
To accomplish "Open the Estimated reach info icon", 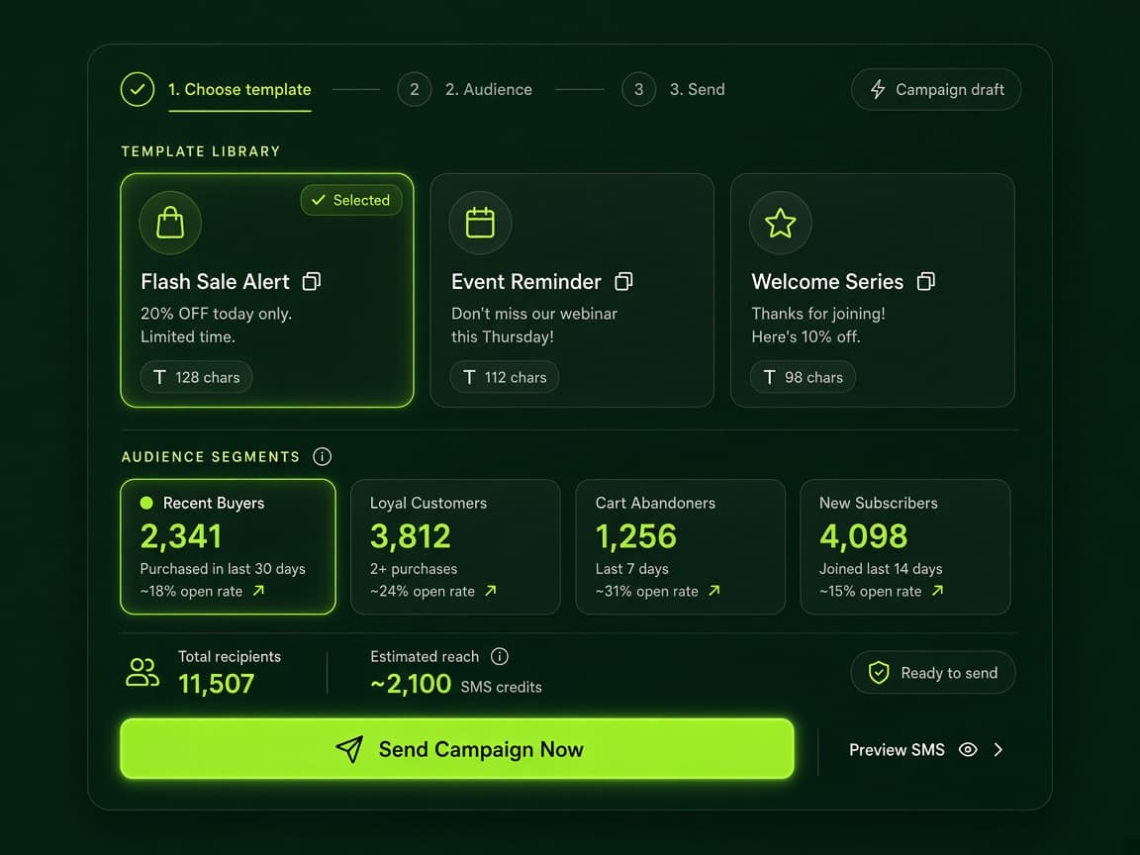I will 500,656.
